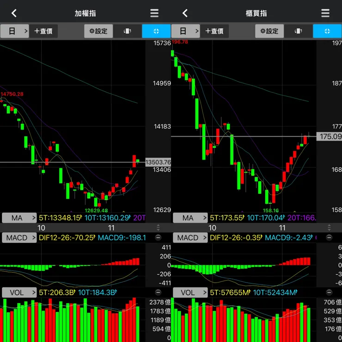
Task: Toggle blue fullscreen button on 櫃買指
Action: pos(327,31)
